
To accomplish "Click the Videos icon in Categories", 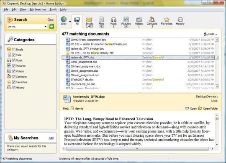I will pyautogui.click(x=9, y=71).
